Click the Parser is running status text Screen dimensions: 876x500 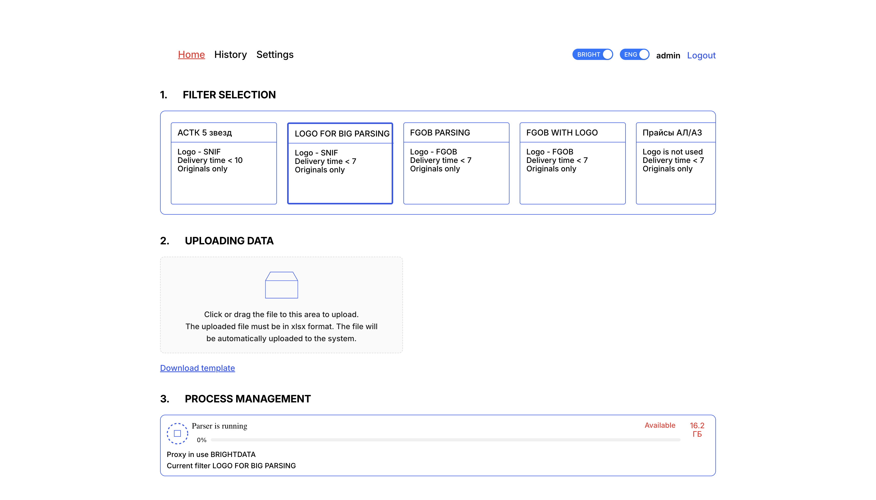coord(220,426)
